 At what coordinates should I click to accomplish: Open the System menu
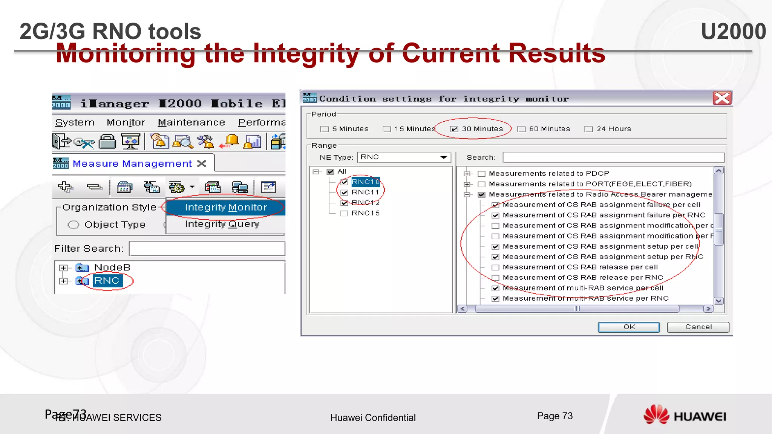point(75,123)
